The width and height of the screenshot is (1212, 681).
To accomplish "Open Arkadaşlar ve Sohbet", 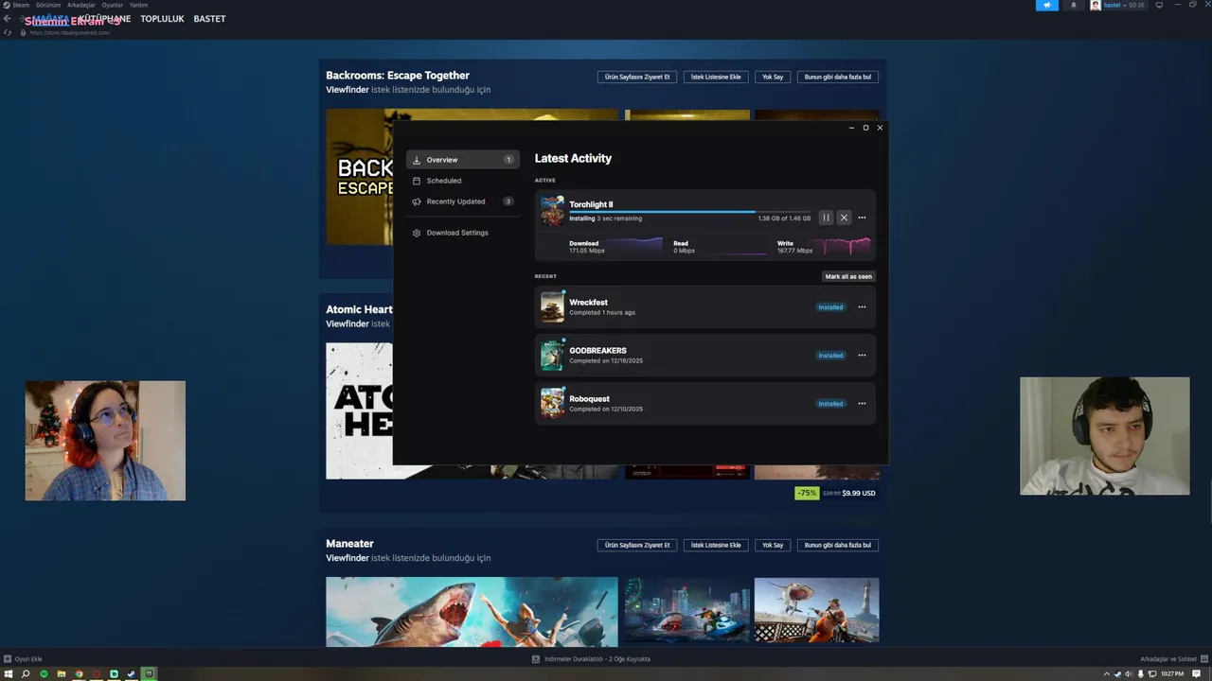I will pos(1172,659).
